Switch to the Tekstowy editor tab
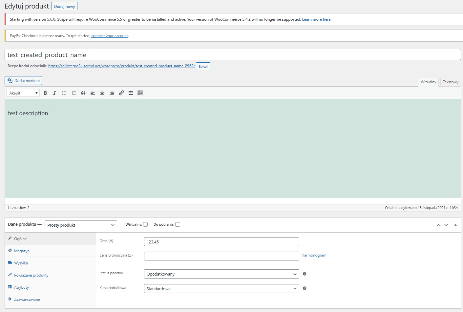This screenshot has height=312, width=463. pyautogui.click(x=451, y=82)
